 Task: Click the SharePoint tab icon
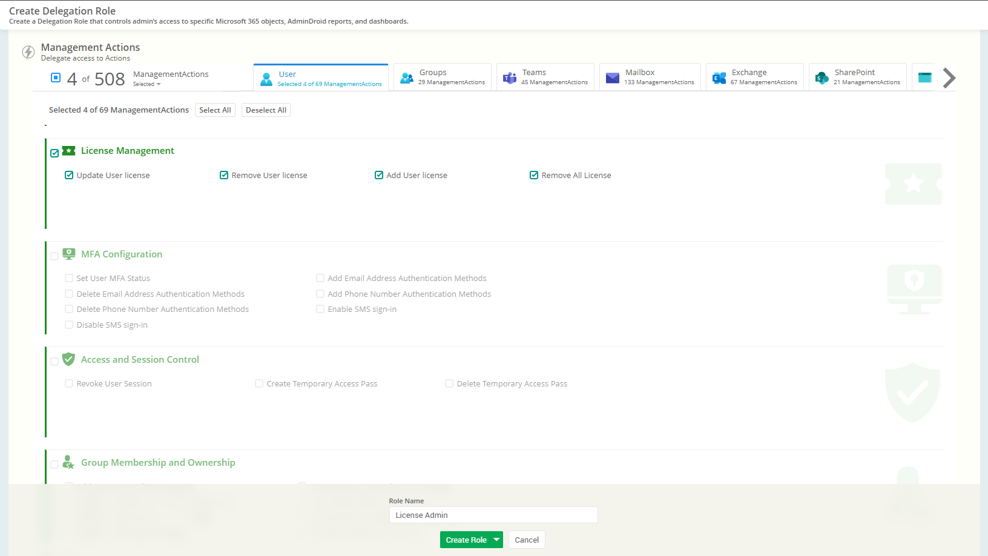coord(822,78)
